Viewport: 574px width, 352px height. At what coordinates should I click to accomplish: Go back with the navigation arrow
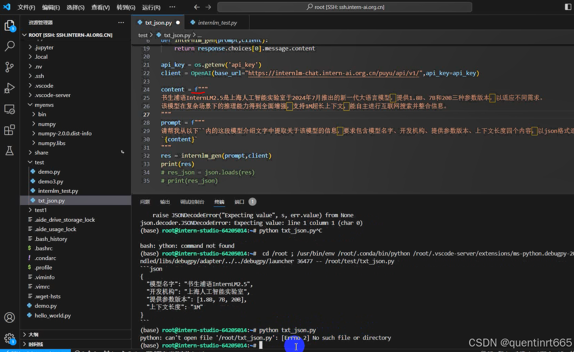click(x=197, y=7)
